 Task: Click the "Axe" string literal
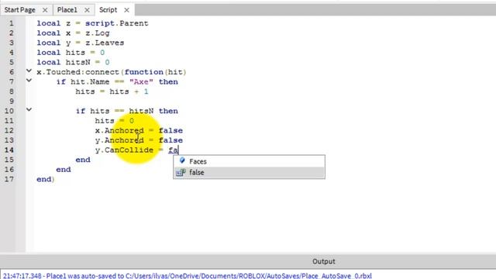[141, 82]
